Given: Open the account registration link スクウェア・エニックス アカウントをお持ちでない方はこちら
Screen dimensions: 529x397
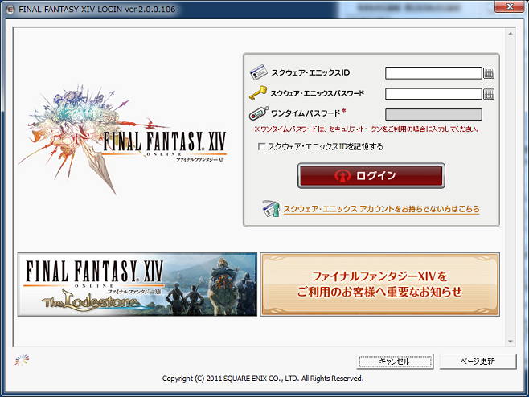Looking at the screenshot, I should [x=381, y=209].
